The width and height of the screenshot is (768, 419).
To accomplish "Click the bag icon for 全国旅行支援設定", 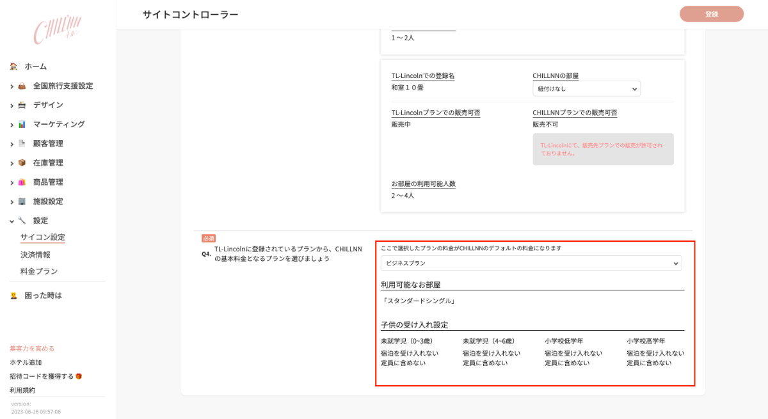I will [22, 86].
